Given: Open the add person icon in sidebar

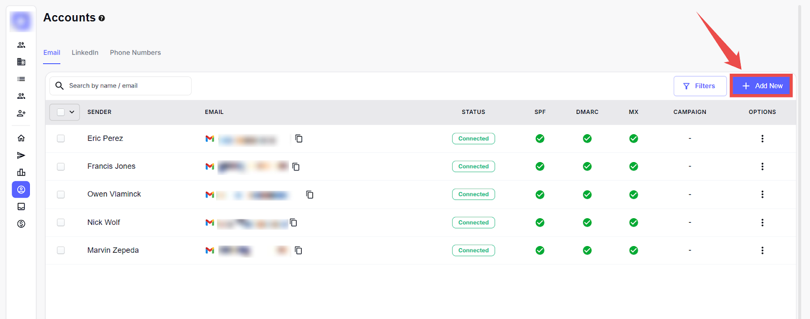Looking at the screenshot, I should (21, 113).
